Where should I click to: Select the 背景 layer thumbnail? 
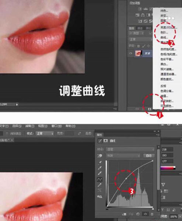139,53
